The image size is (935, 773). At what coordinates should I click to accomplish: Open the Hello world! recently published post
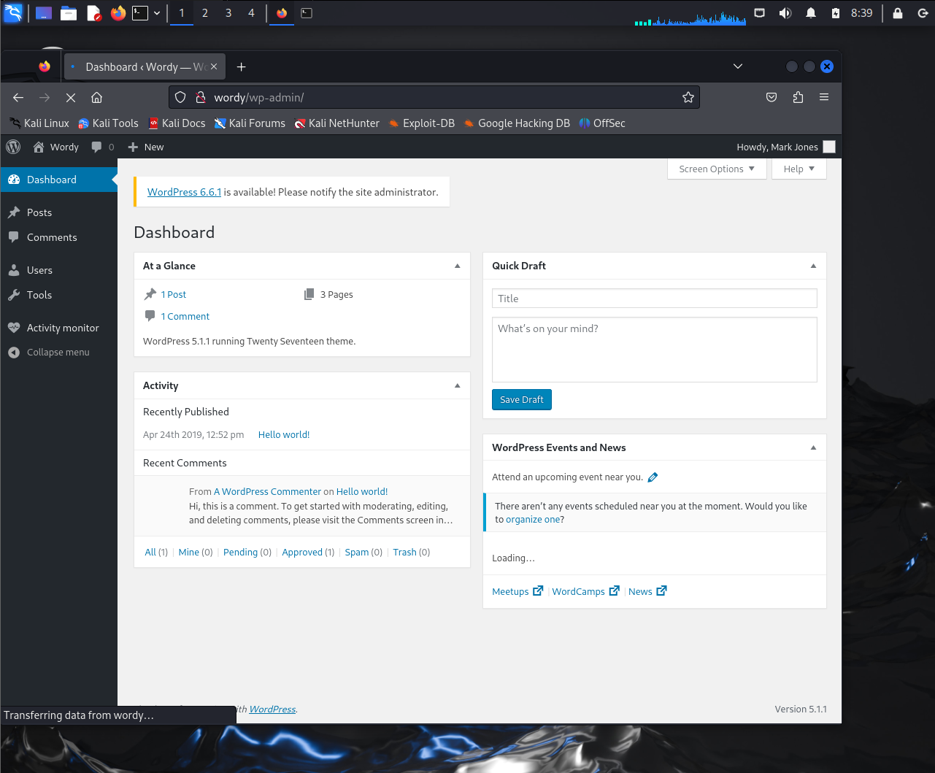(x=284, y=434)
